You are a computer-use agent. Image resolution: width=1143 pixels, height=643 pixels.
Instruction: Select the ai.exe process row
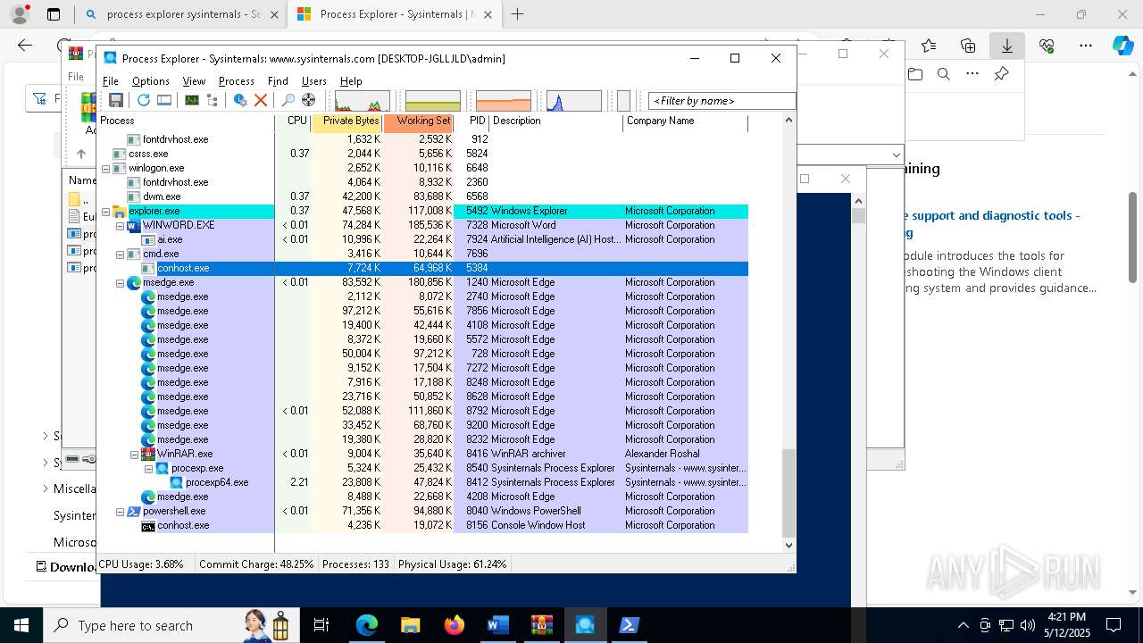422,239
